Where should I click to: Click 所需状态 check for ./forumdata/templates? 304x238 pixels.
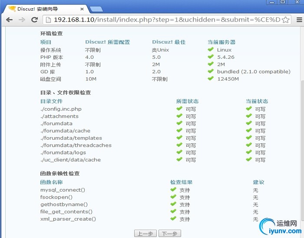tap(179, 138)
